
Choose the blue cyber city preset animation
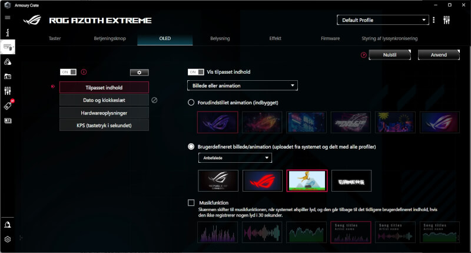pyautogui.click(x=306, y=122)
